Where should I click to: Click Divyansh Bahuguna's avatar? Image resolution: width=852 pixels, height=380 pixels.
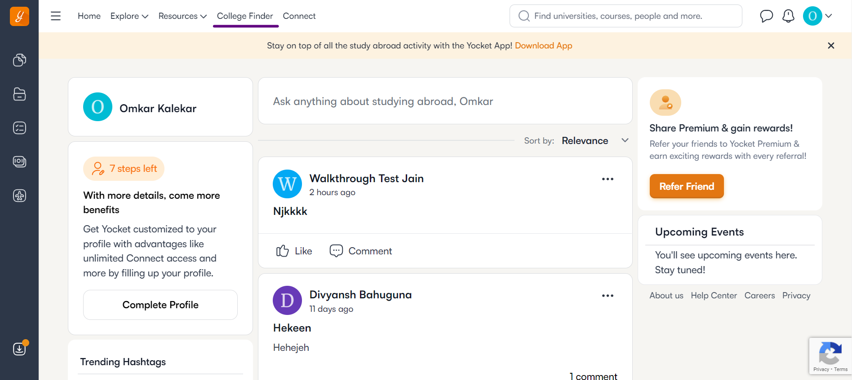click(x=287, y=301)
